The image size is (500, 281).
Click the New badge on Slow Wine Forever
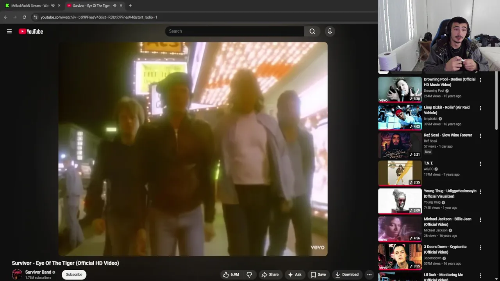coord(428,152)
